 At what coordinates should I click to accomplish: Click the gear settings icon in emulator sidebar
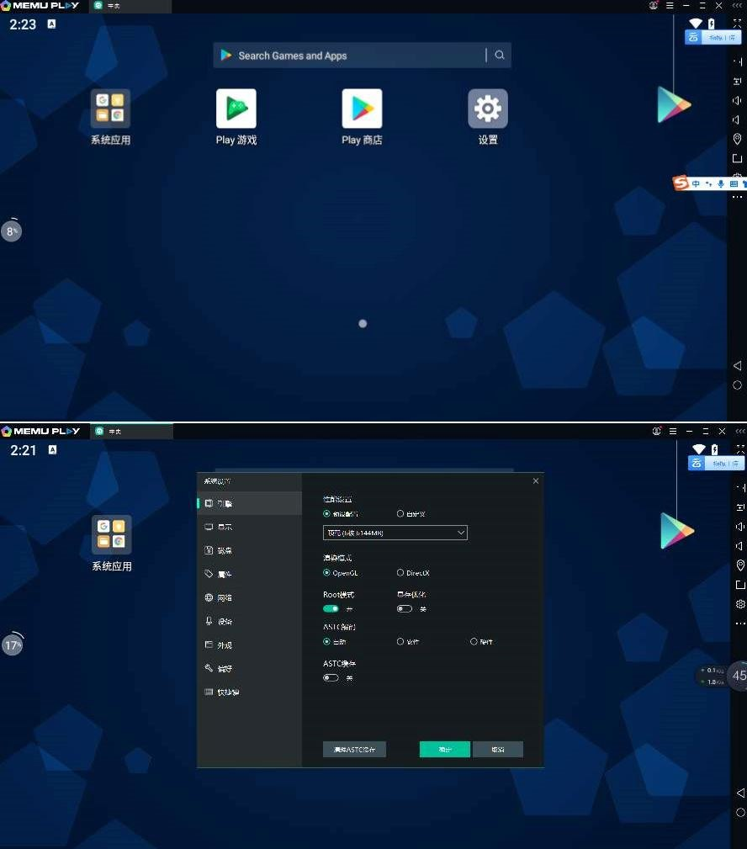pyautogui.click(x=740, y=604)
